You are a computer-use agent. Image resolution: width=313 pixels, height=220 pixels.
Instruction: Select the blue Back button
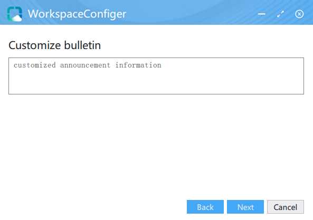(205, 207)
